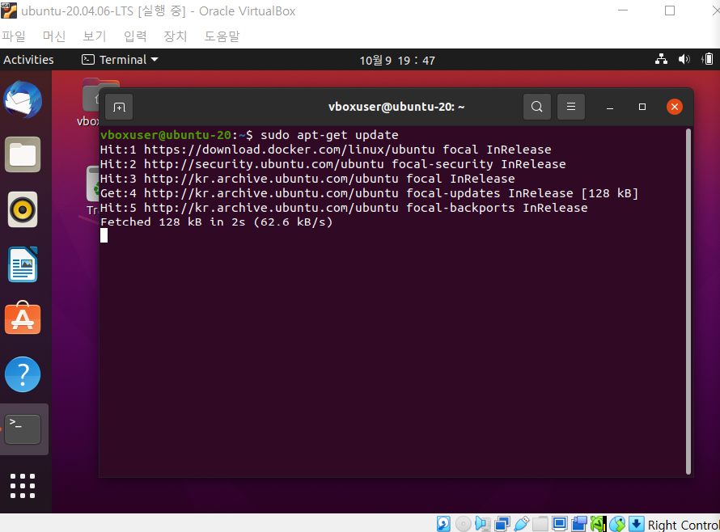Click the network adapters status icon
The image size is (720, 532).
(x=502, y=524)
